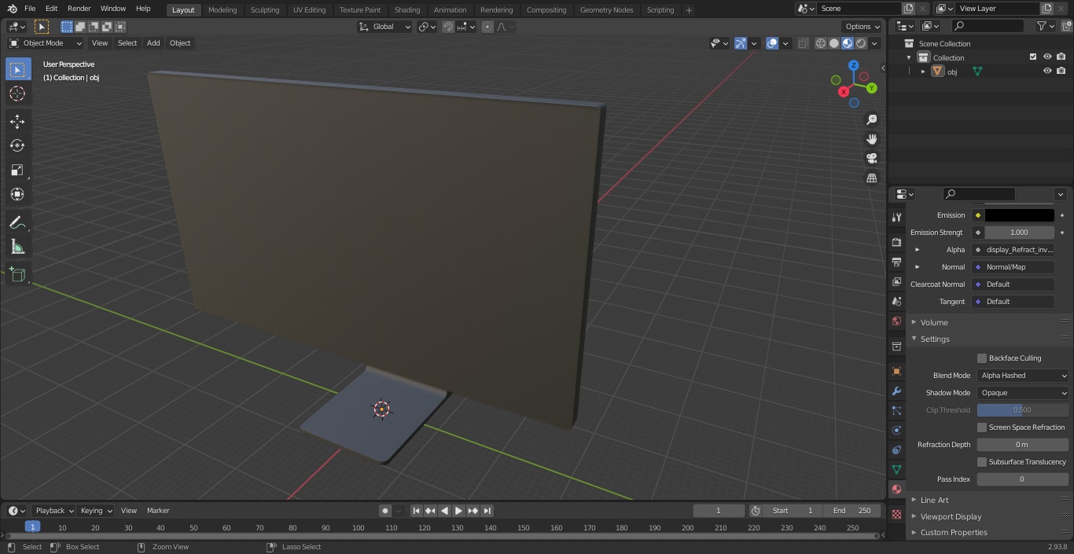Toggle Collection visibility eye icon

(x=1047, y=57)
